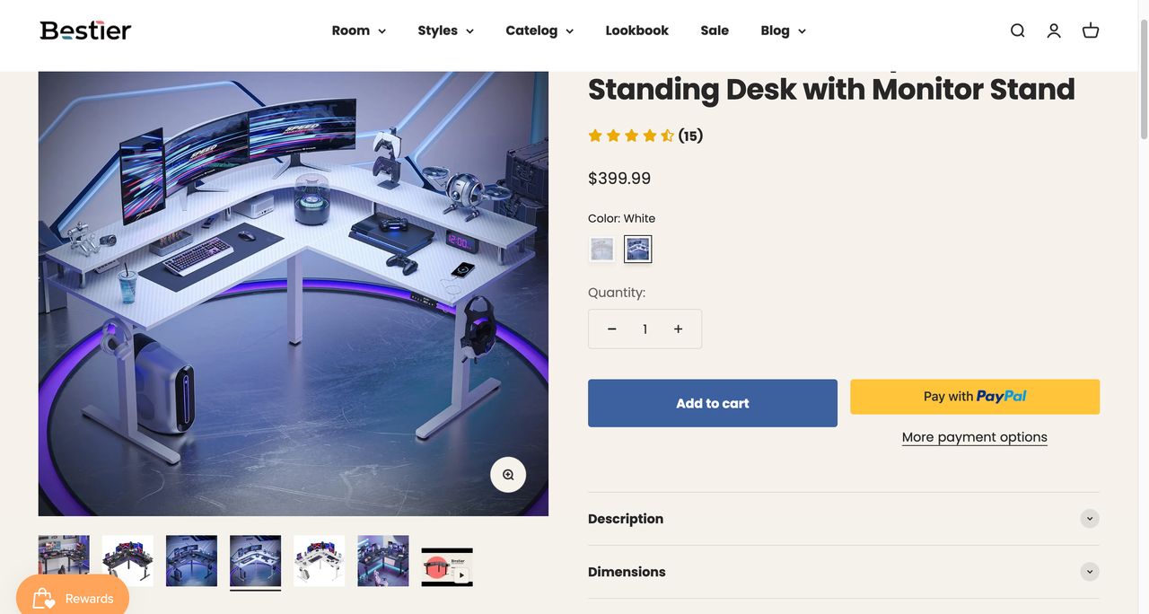This screenshot has height=614, width=1149.
Task: Open the Rewards gift button
Action: coord(73,598)
